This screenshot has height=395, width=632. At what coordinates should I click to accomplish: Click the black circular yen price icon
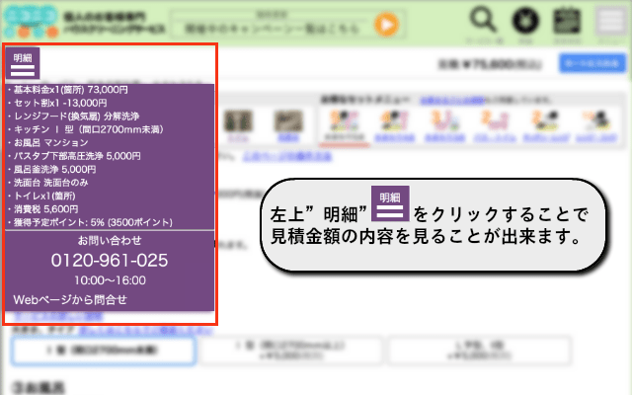(x=525, y=20)
